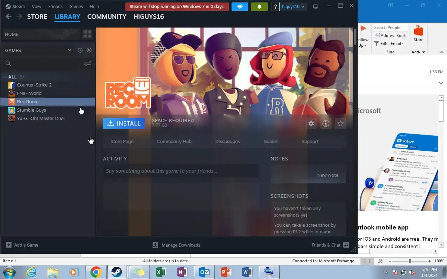Go back with the Steam back arrow
The height and width of the screenshot is (279, 447).
(x=9, y=17)
